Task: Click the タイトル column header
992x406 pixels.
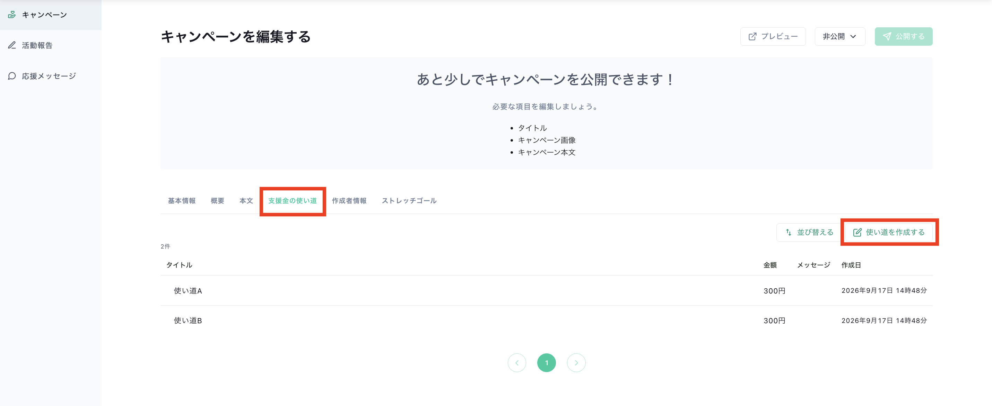Action: pos(179,265)
